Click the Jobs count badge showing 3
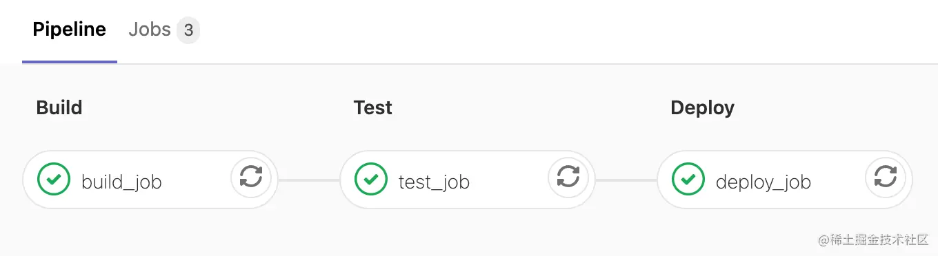The width and height of the screenshot is (938, 256). 188,31
